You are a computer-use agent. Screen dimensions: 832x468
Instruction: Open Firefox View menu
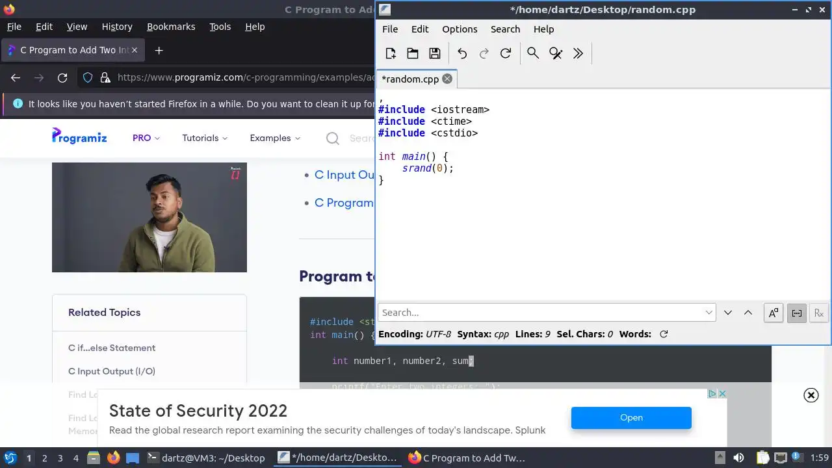[x=77, y=27]
